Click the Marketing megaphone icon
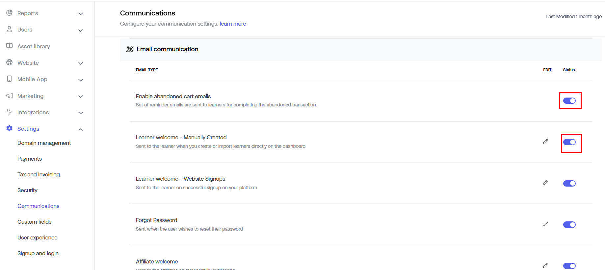Viewport: 605px width, 270px height. tap(10, 96)
